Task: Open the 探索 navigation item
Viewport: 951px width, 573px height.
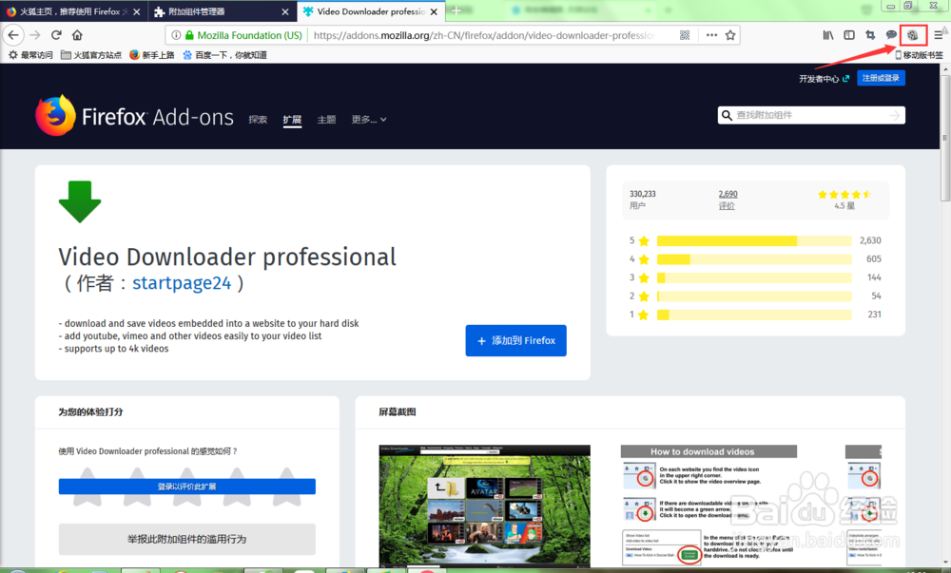Action: [258, 120]
